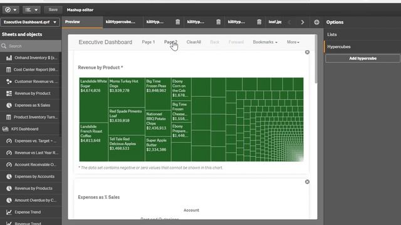Switch to the Preview tab

[82, 22]
